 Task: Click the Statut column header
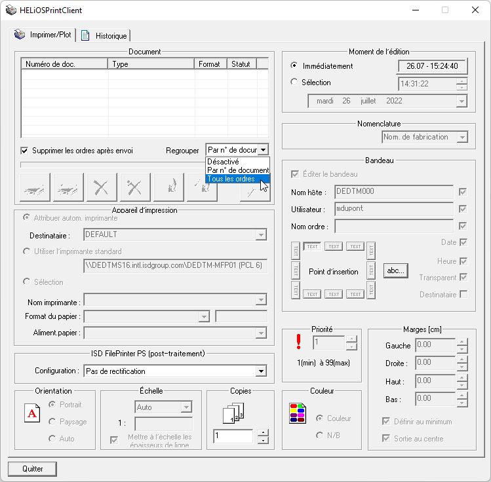pos(242,64)
